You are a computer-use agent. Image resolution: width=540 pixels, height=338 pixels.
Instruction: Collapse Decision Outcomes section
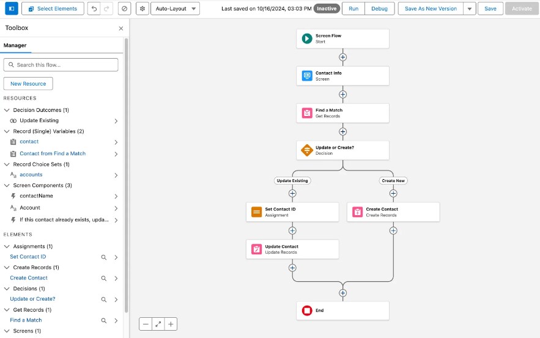(x=7, y=110)
